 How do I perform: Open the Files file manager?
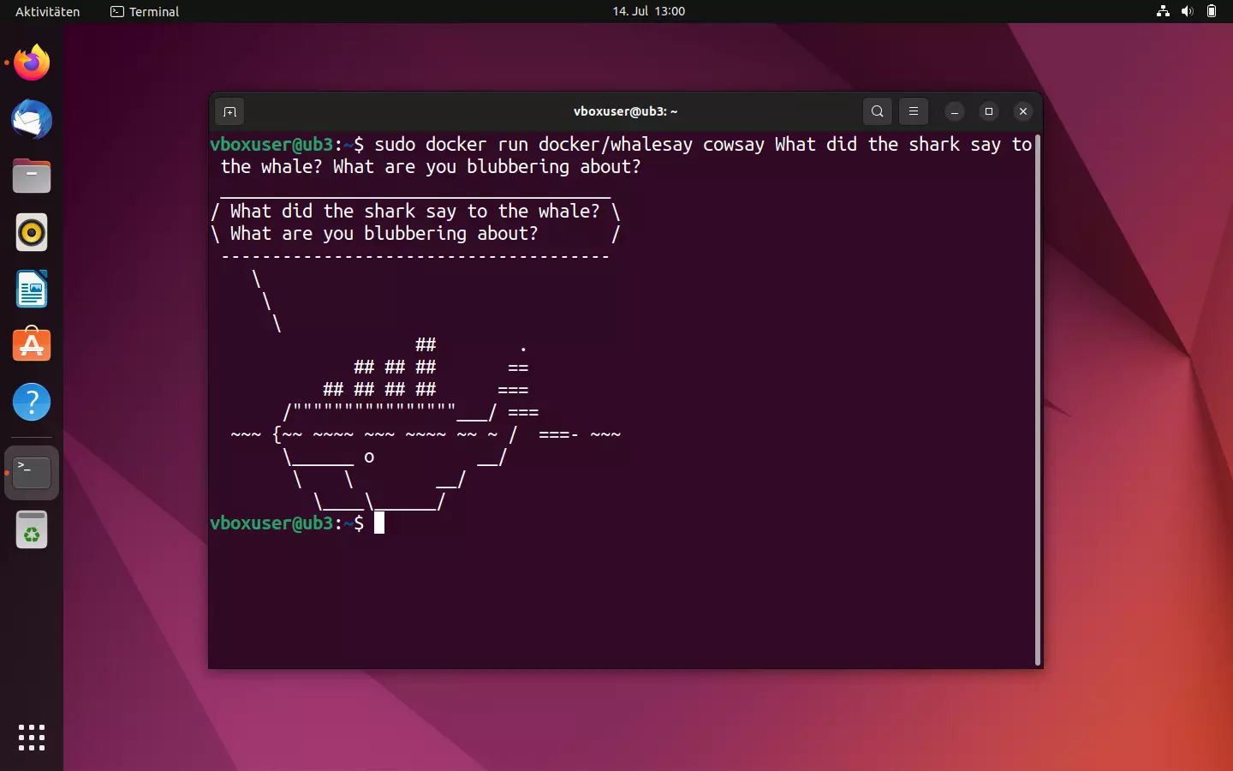pos(31,176)
